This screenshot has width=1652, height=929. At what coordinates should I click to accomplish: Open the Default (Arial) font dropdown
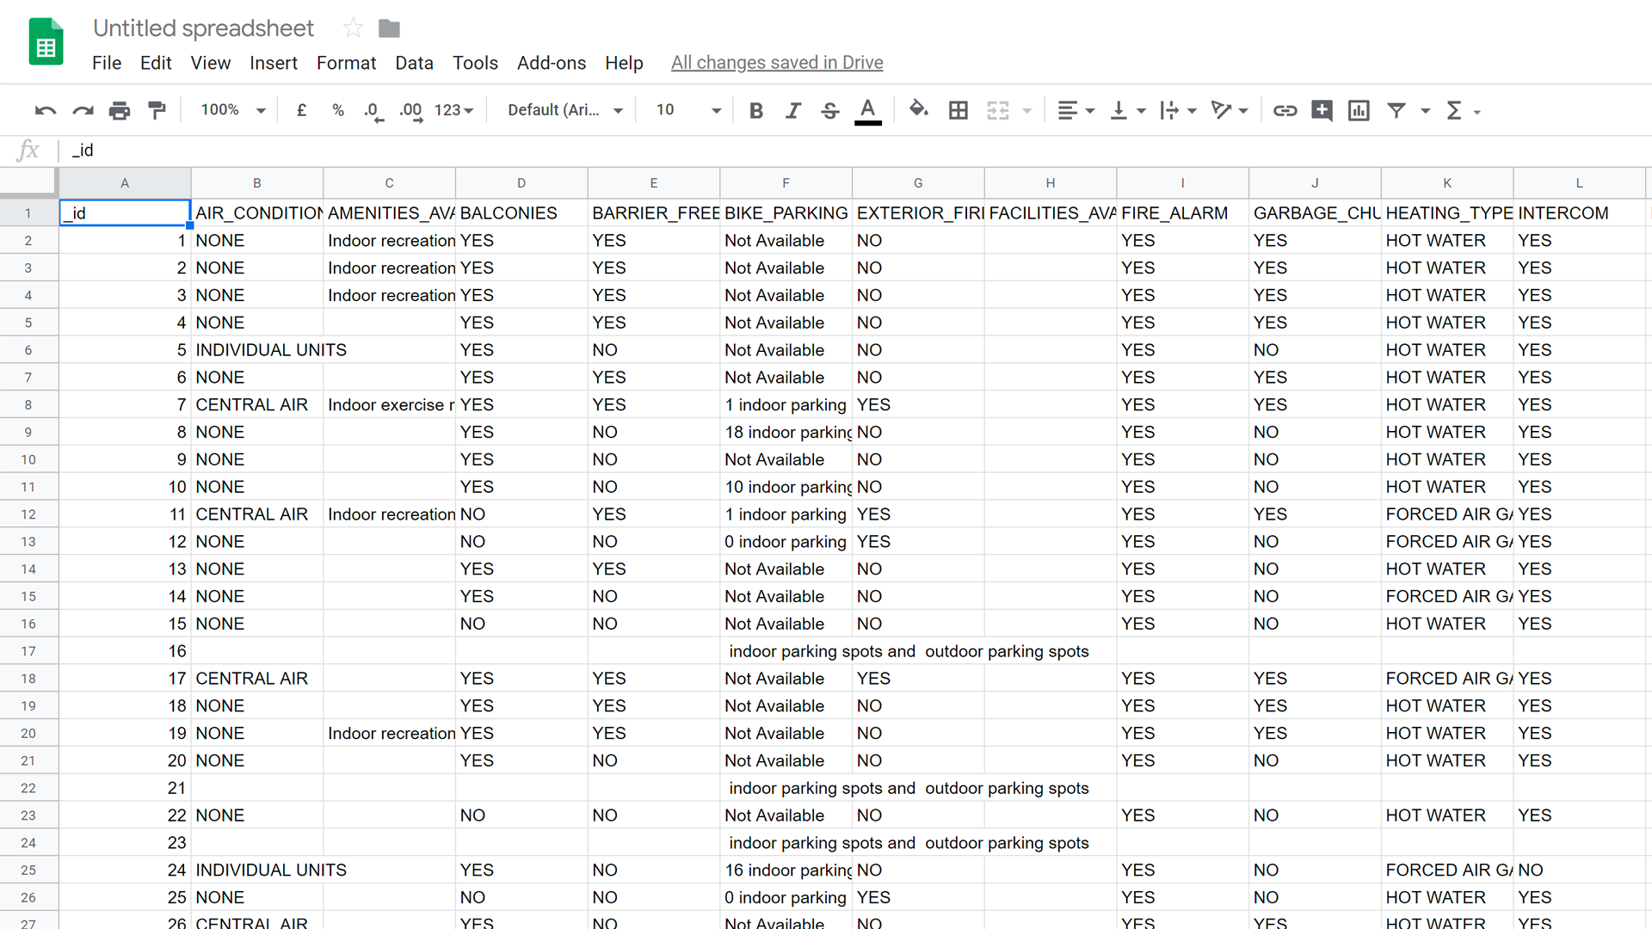(x=564, y=110)
